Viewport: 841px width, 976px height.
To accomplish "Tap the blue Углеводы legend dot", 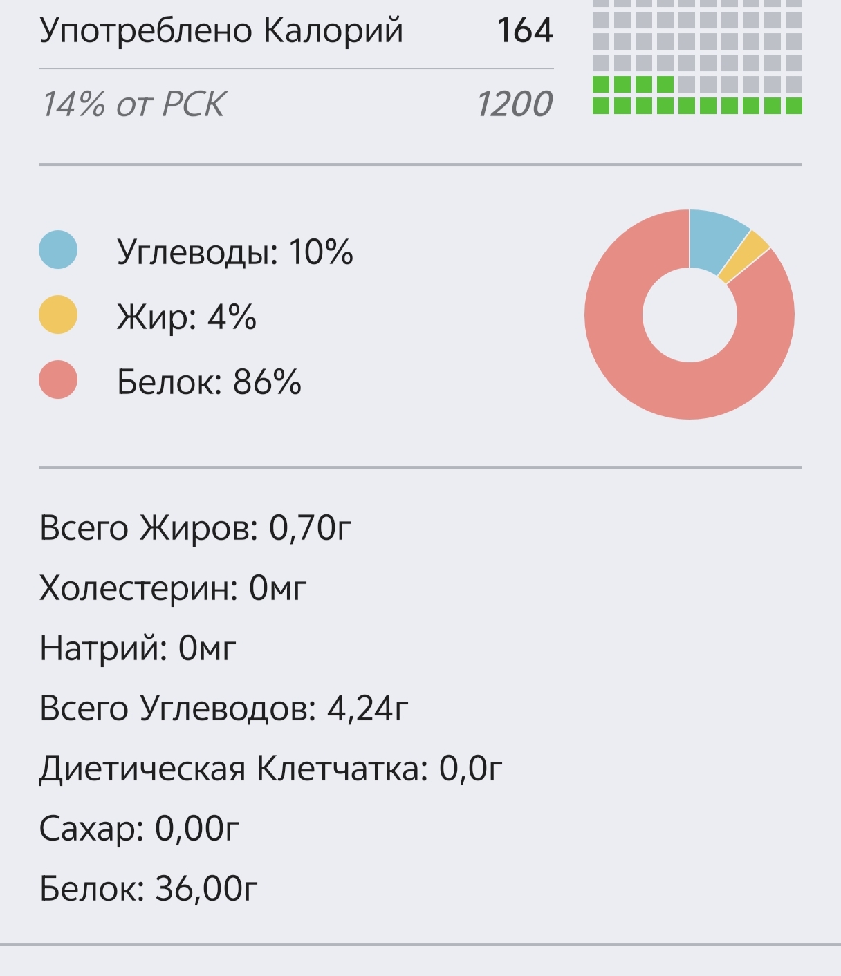I will point(58,250).
